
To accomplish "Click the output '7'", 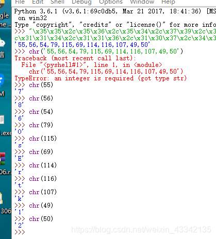I will 19,92.
